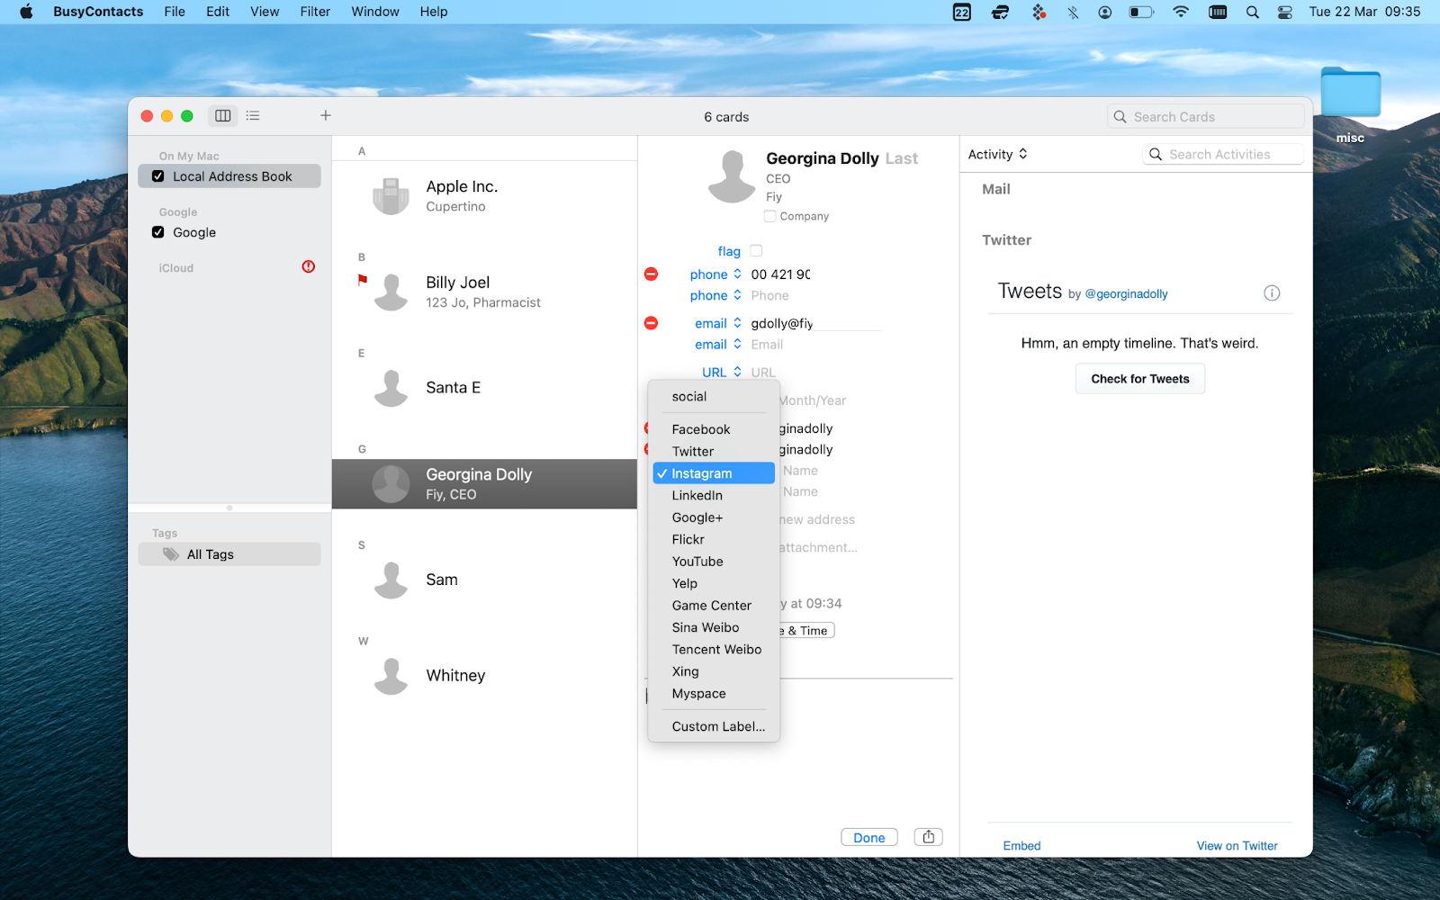This screenshot has height=900, width=1440.
Task: Click the Bluetooth menu bar icon
Action: [x=1073, y=12]
